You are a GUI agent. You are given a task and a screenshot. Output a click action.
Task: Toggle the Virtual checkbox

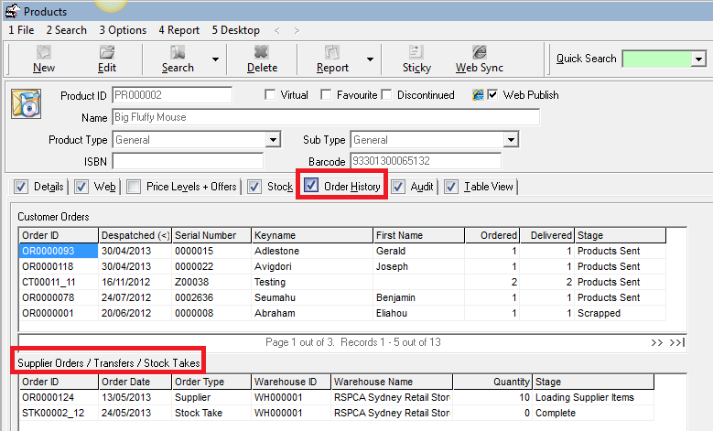270,94
